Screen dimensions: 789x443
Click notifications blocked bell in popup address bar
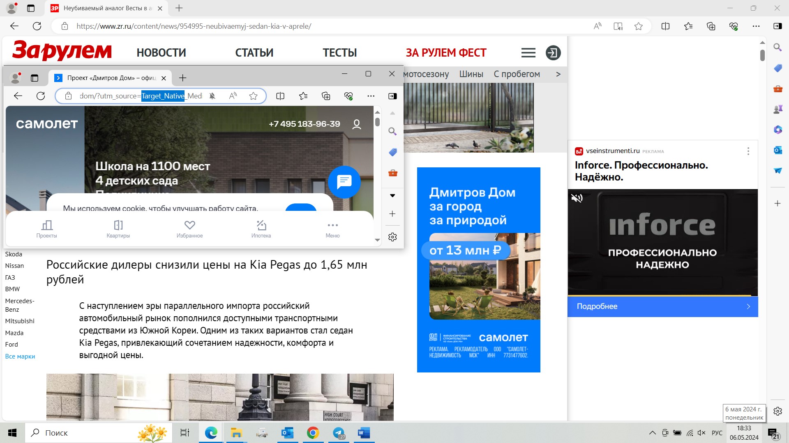pos(212,96)
